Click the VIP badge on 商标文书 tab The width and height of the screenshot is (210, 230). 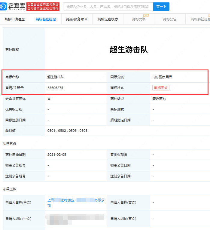point(146,15)
